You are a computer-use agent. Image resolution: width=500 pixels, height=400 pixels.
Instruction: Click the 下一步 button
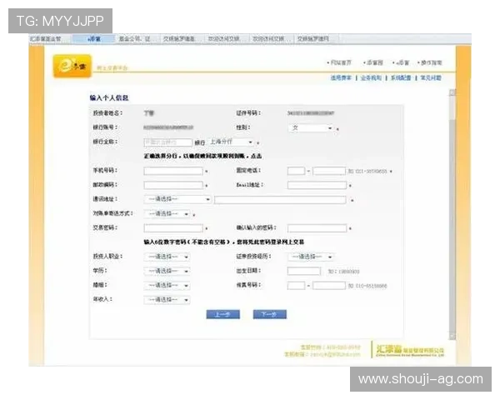[269, 315]
